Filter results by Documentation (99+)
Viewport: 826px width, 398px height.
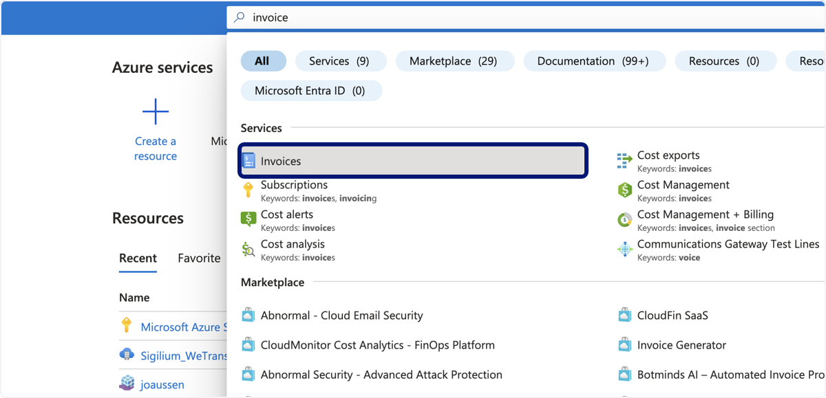(x=595, y=61)
